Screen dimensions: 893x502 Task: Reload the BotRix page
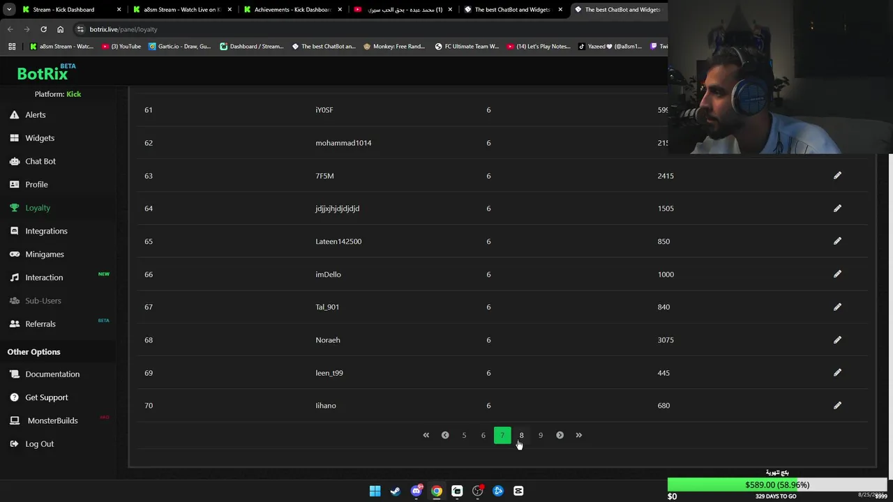43,29
